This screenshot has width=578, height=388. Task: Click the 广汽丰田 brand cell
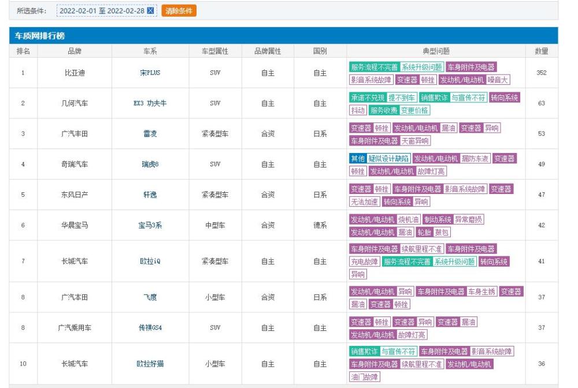pos(75,133)
